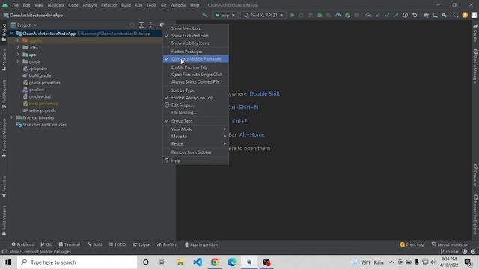The height and width of the screenshot is (269, 479).
Task: Click the Git commit checkmark icon
Action: pos(387,15)
